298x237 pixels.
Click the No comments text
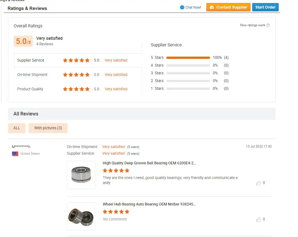click(x=115, y=219)
